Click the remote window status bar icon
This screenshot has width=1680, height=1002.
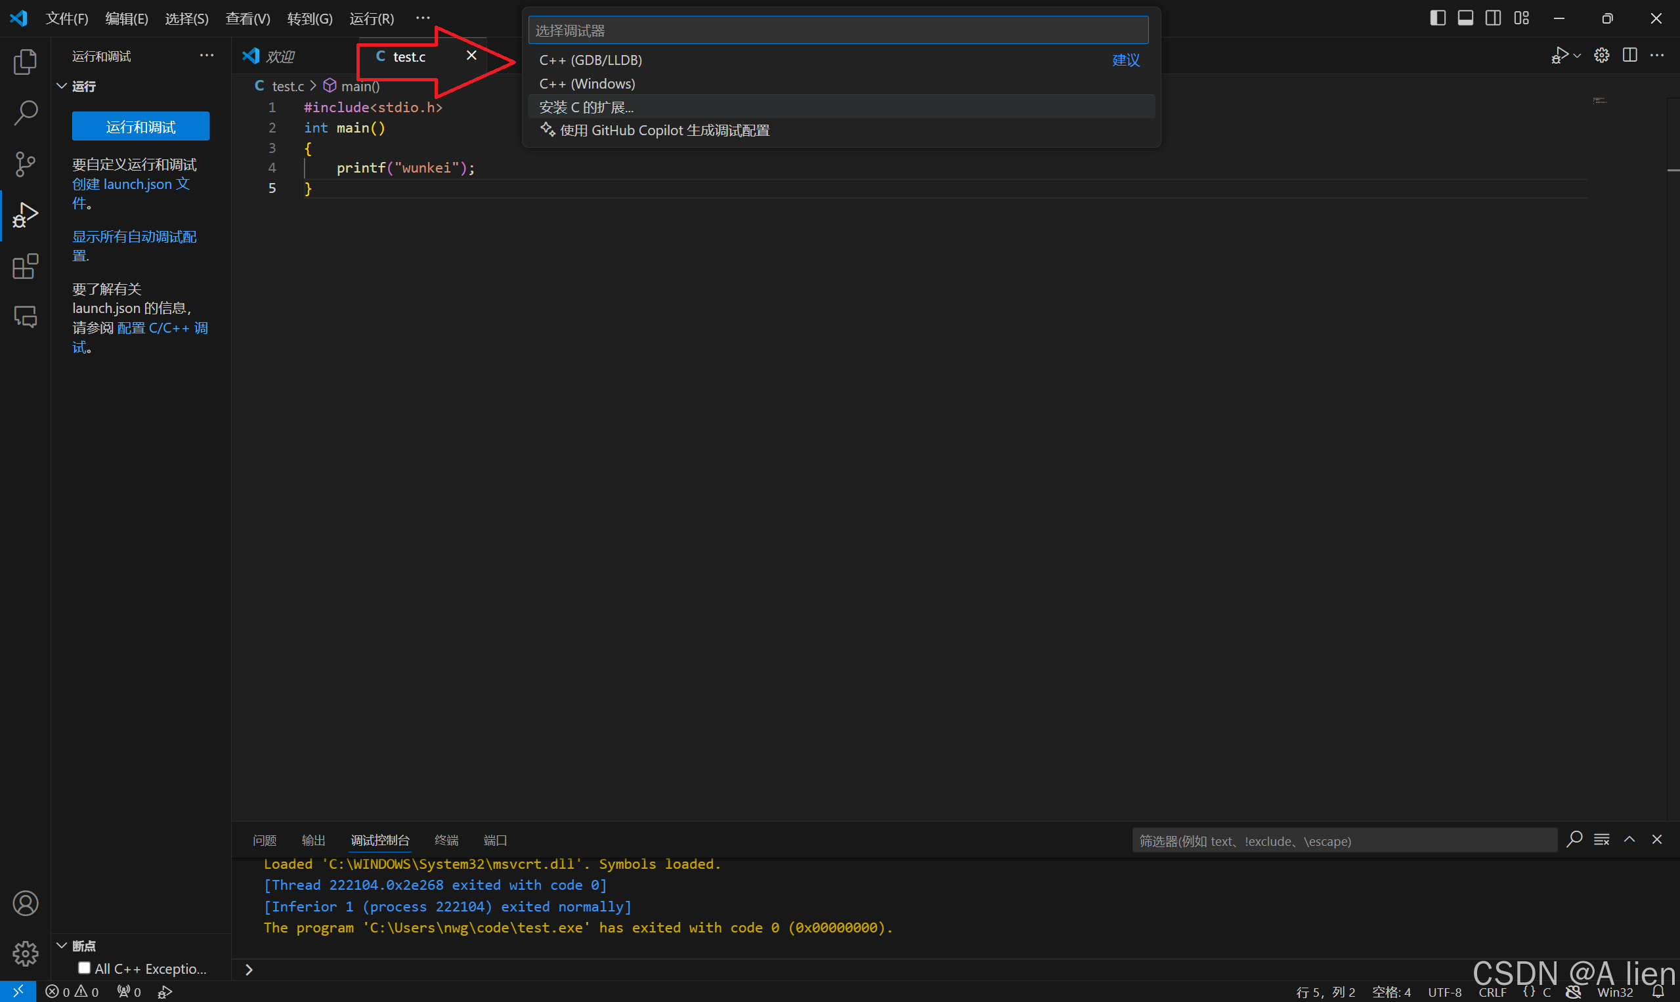click(x=18, y=992)
